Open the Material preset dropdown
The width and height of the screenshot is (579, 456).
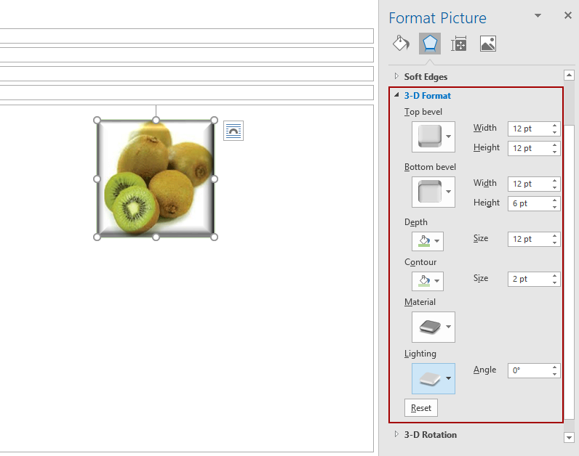434,327
